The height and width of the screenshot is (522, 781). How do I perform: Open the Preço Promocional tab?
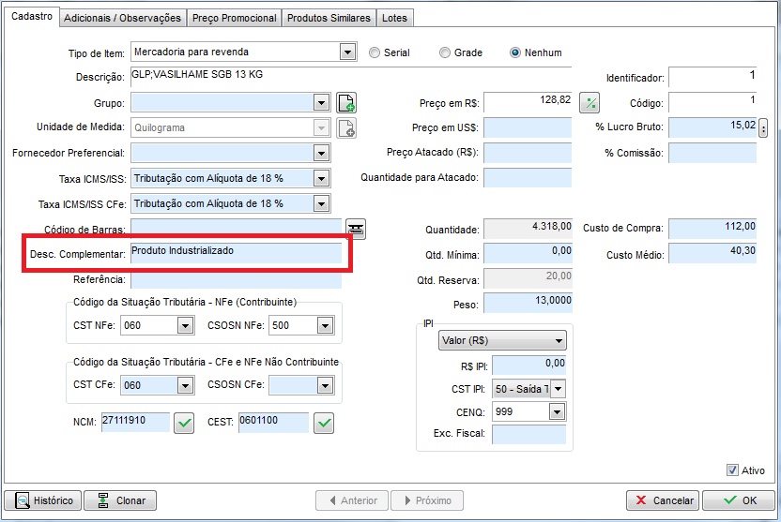pos(234,18)
